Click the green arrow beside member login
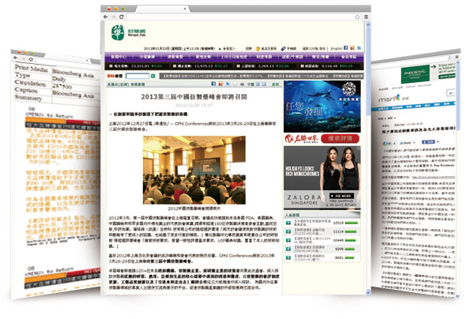Image resolution: width=474 pixels, height=319 pixels. 220,49
